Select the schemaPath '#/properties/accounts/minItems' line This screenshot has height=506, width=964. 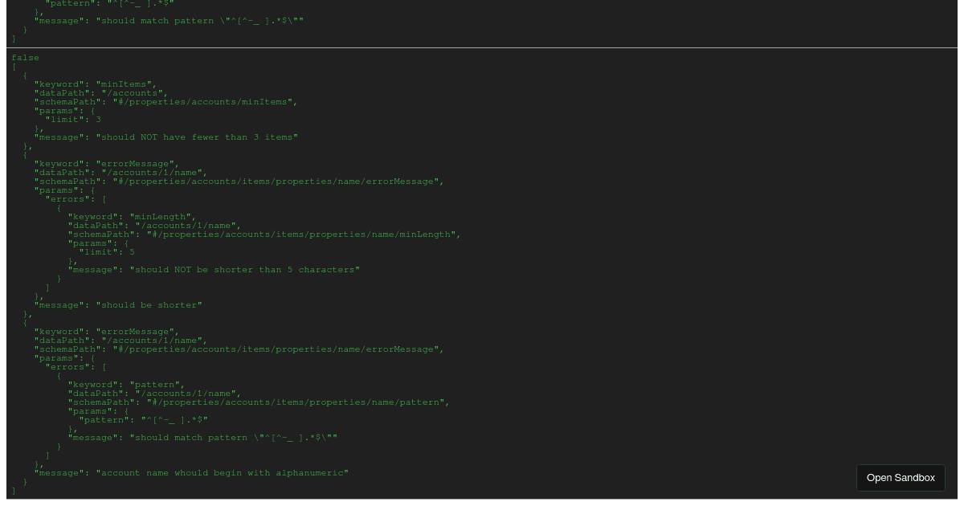tap(165, 102)
